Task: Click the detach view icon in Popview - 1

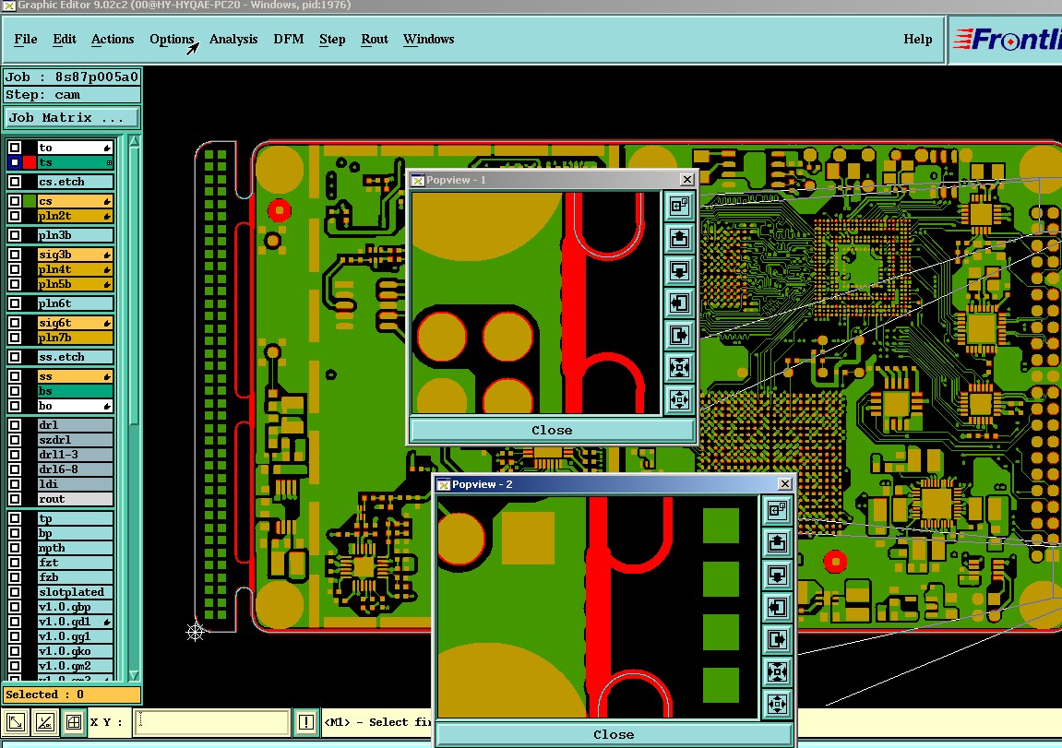Action: tap(679, 205)
